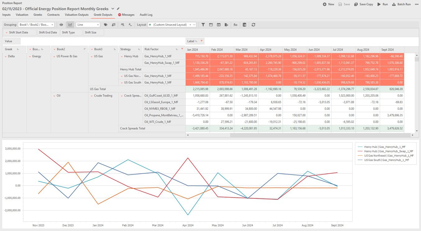Click the New report button
Viewport: 421px width, 231px height.
coord(328,4)
